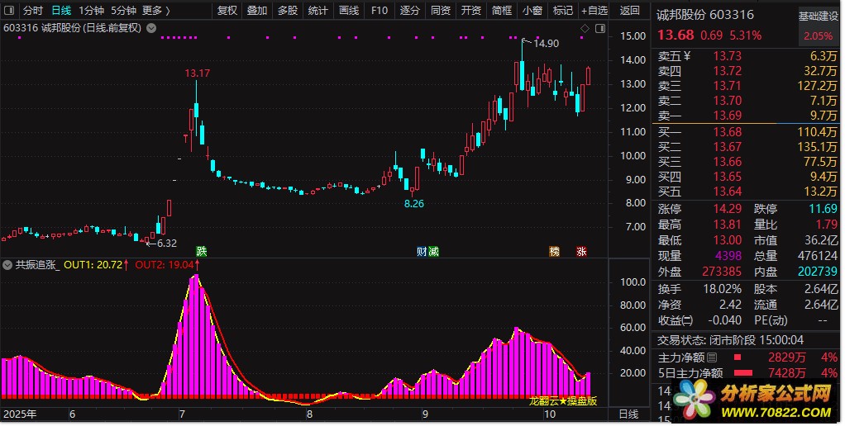Toggle 复权 price adjustment
This screenshot has width=845, height=426.
(227, 11)
